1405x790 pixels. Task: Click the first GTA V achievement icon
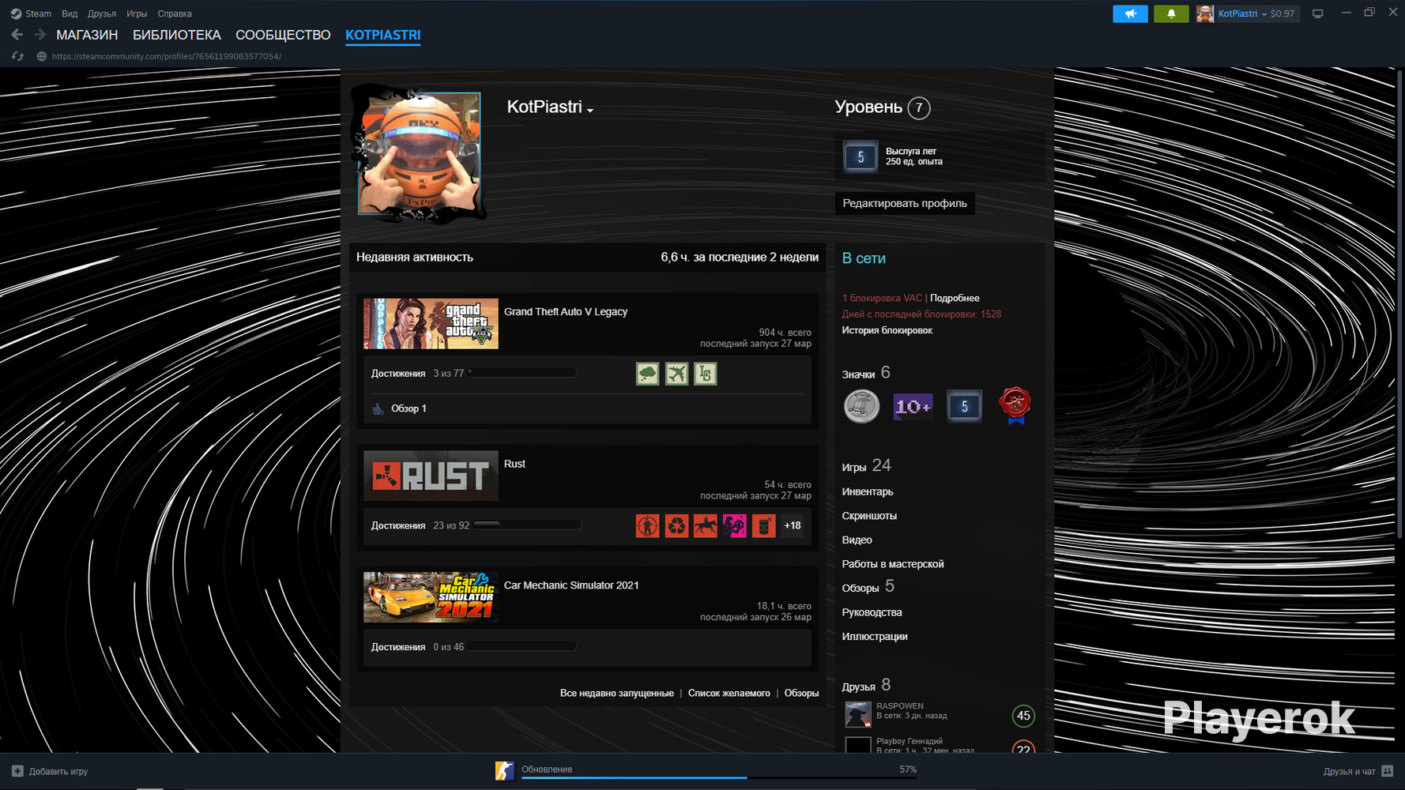pos(647,374)
